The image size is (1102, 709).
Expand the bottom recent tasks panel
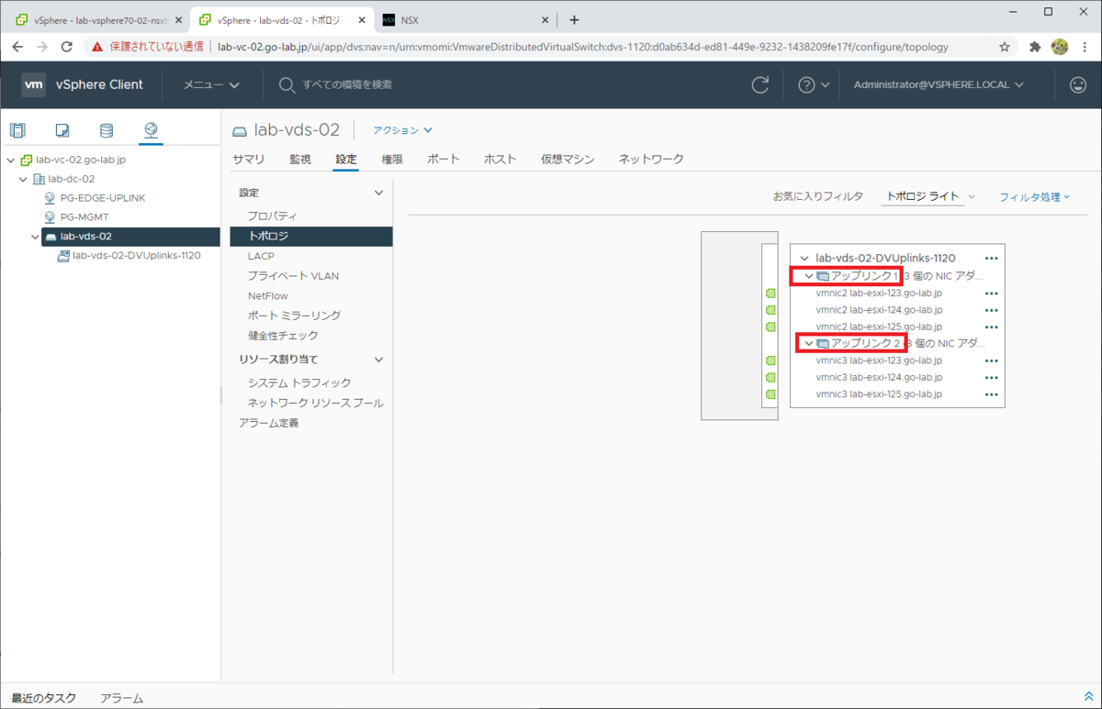(1089, 697)
